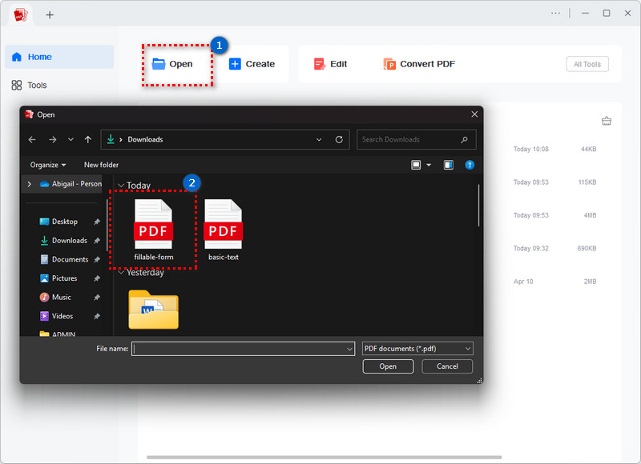Open Downloads in navigation pane
641x464 pixels.
pos(64,241)
